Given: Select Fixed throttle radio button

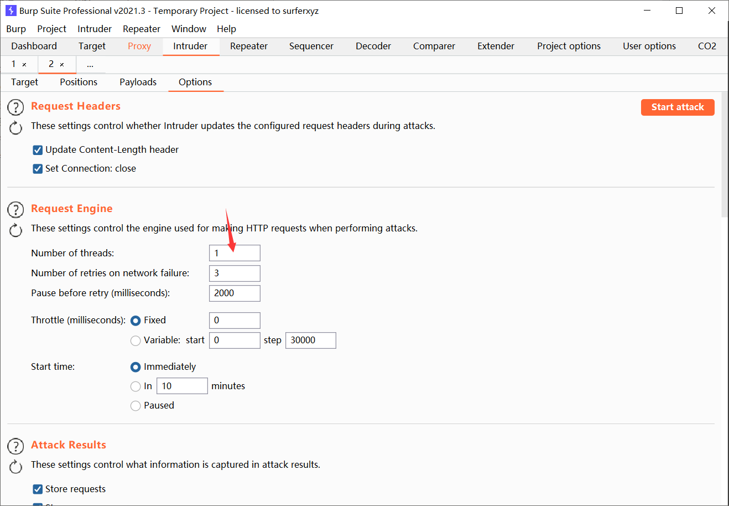Looking at the screenshot, I should click(x=136, y=321).
